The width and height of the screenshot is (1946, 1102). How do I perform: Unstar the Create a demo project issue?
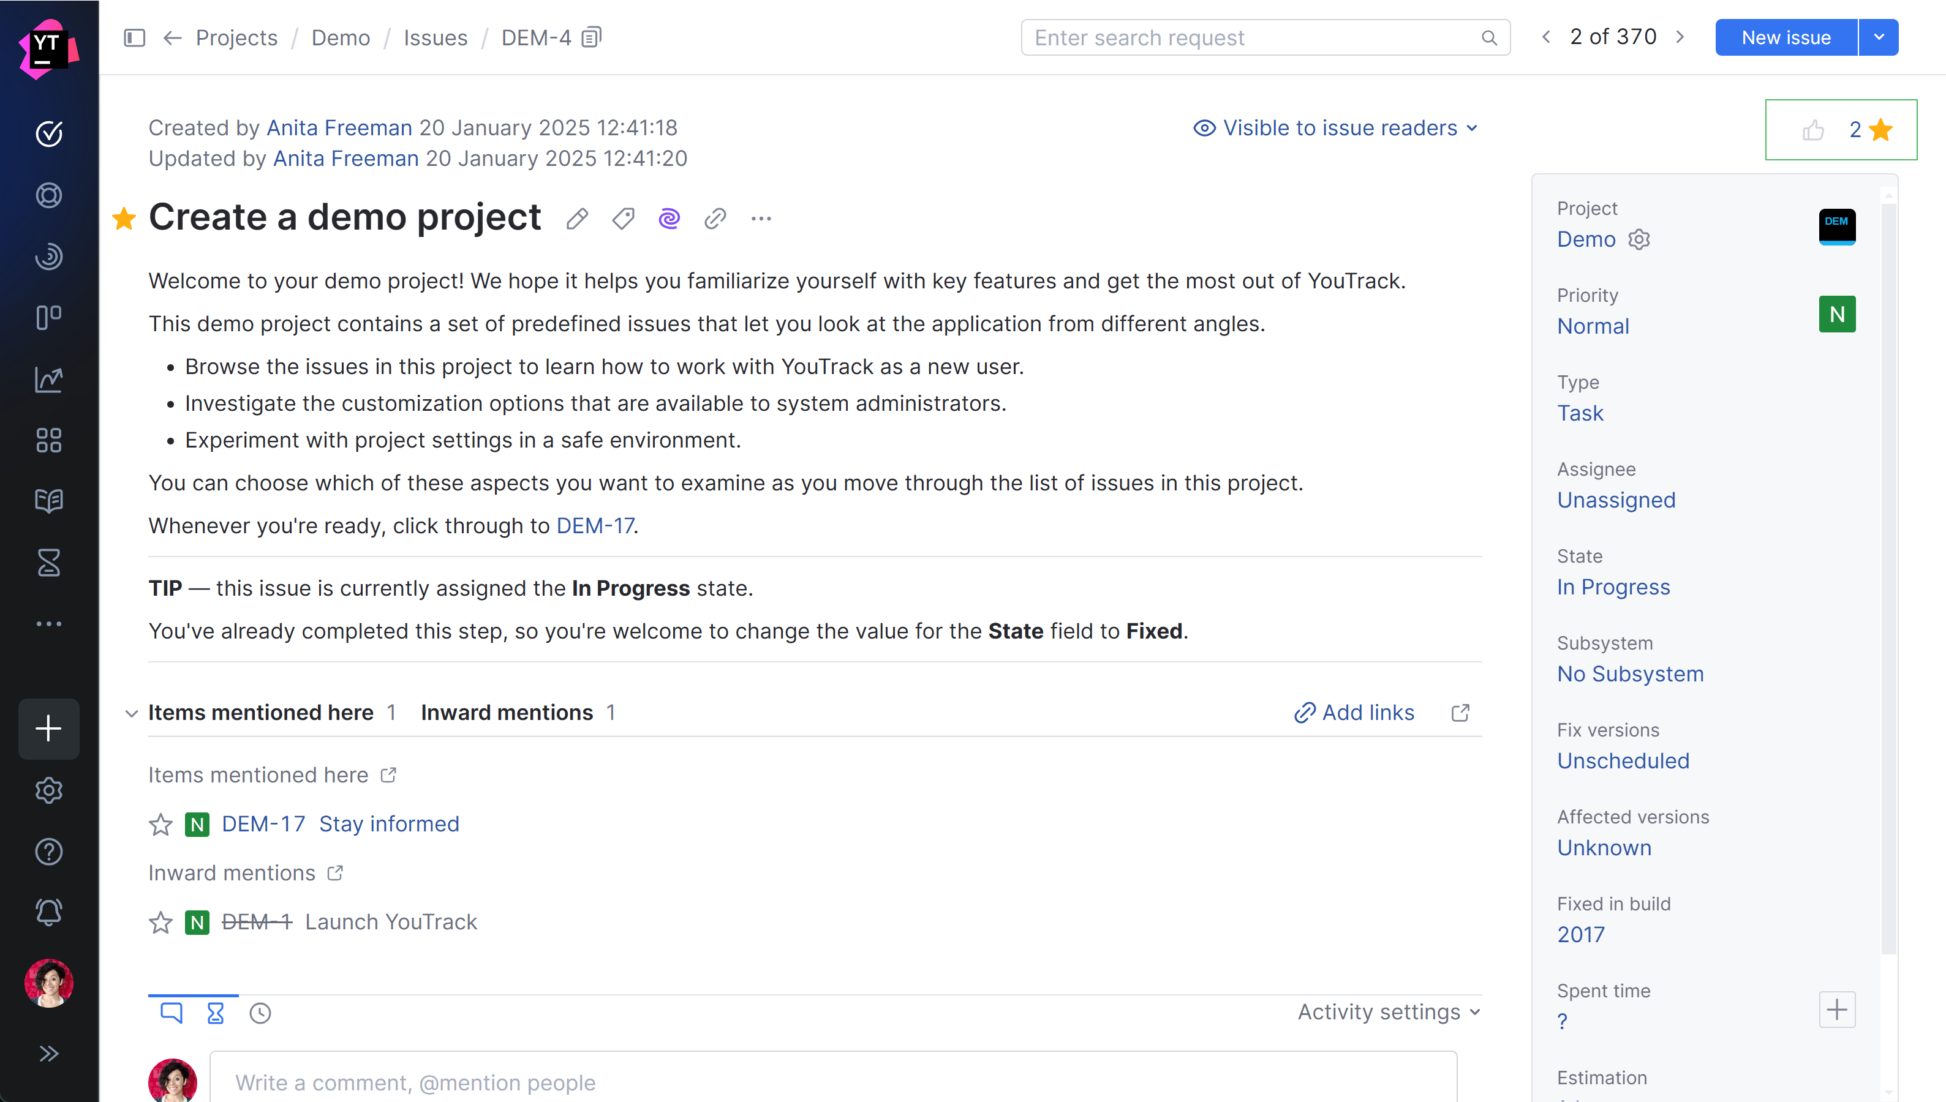(x=123, y=219)
